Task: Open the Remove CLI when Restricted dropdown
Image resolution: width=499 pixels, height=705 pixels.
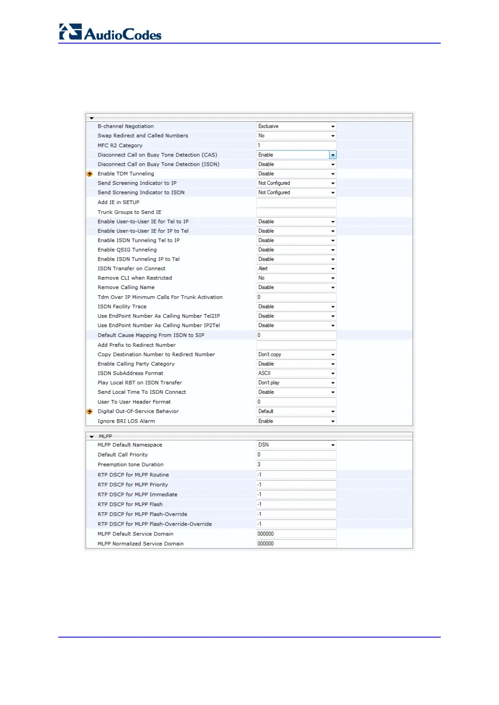Action: coord(296,278)
